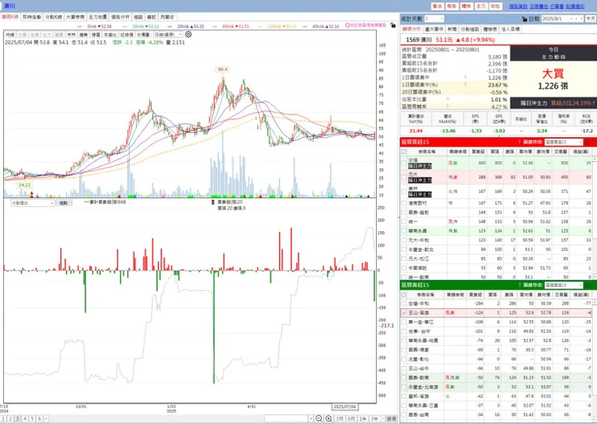The image size is (597, 424).
Task: Click 2025/07/04 date marker on time axis
Action: [344, 406]
